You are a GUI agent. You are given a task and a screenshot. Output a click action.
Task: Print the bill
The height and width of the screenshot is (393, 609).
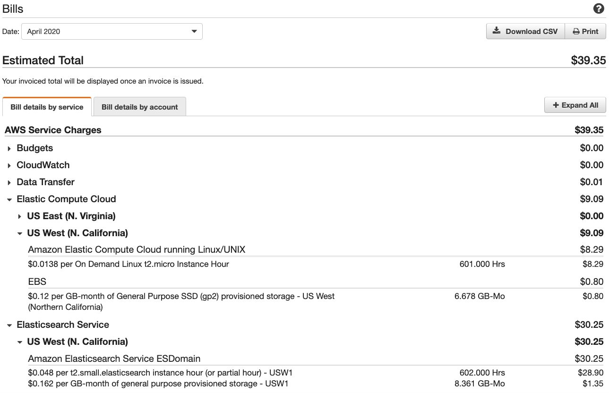[585, 32]
